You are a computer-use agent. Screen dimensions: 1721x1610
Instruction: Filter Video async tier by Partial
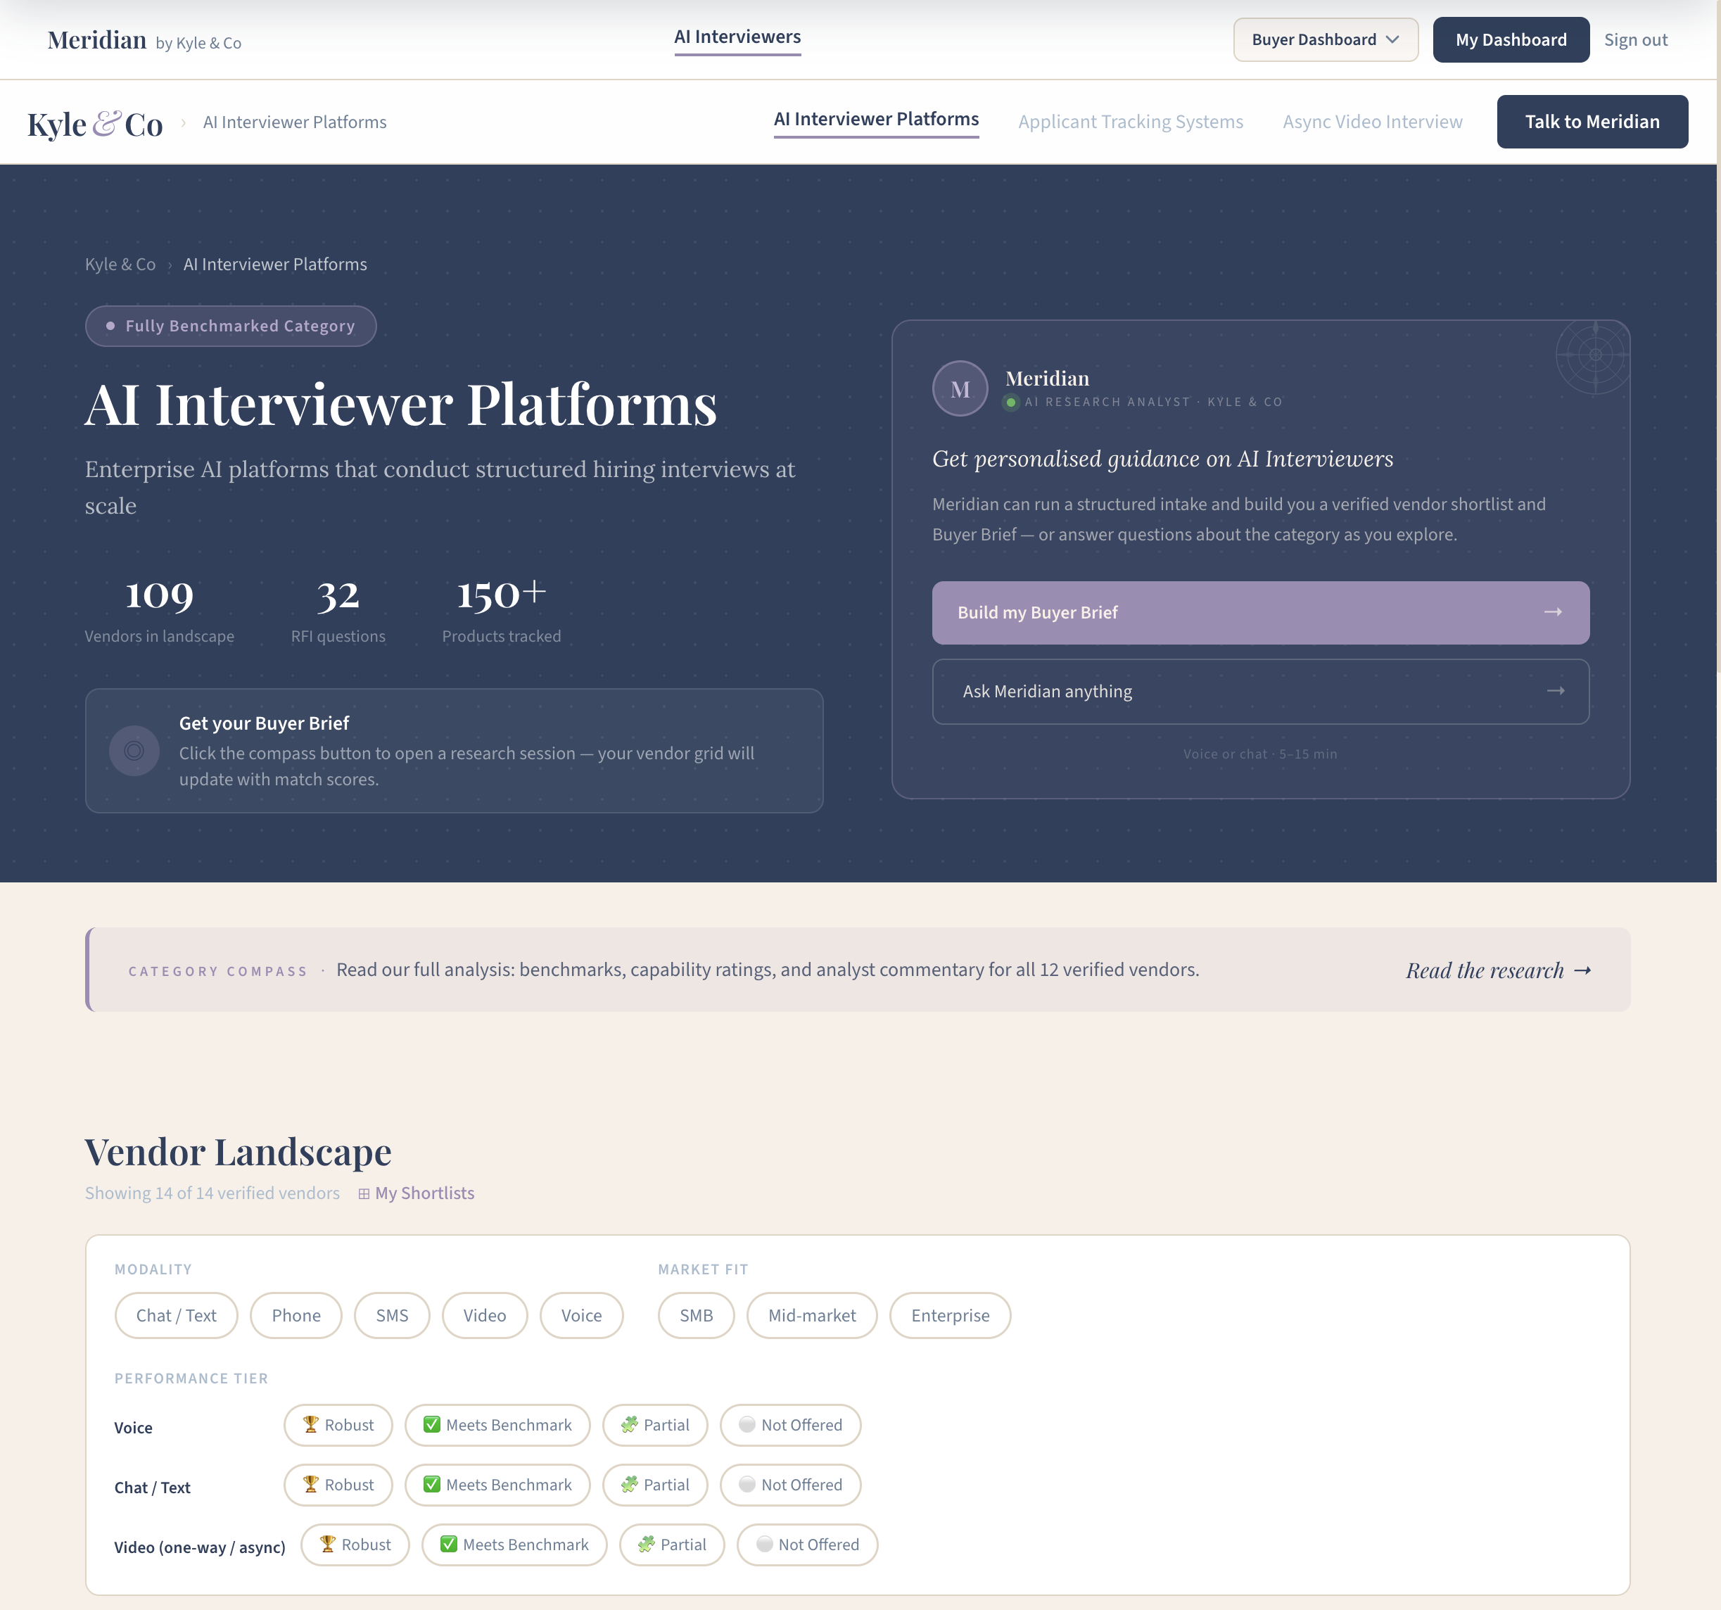672,1545
